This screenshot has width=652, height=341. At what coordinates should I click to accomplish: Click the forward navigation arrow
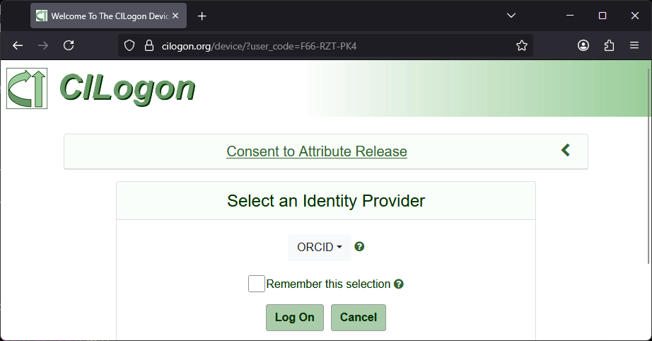pos(43,45)
